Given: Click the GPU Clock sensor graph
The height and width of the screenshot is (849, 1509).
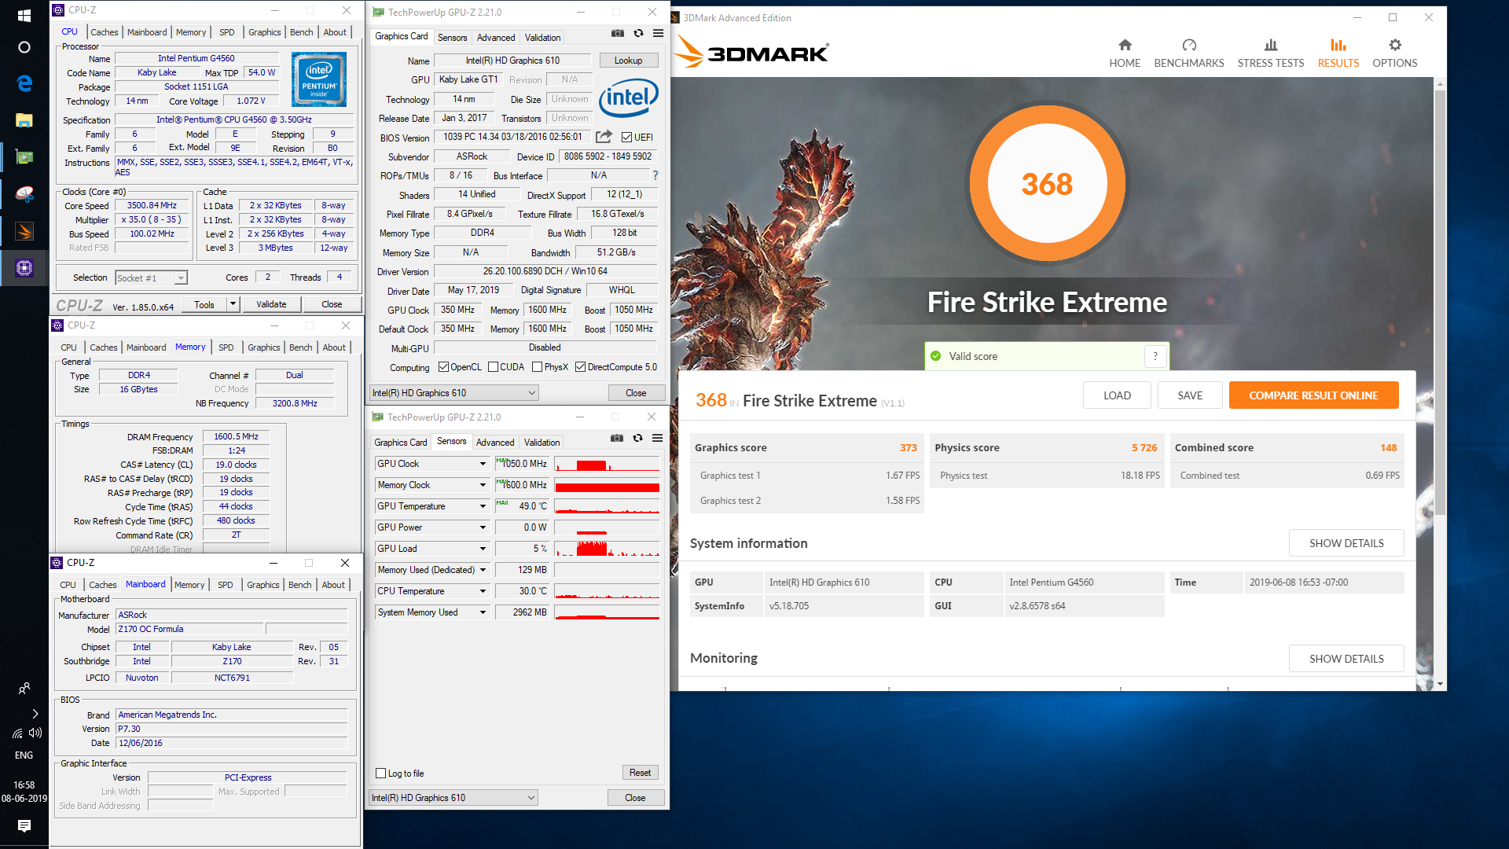Looking at the screenshot, I should [607, 464].
